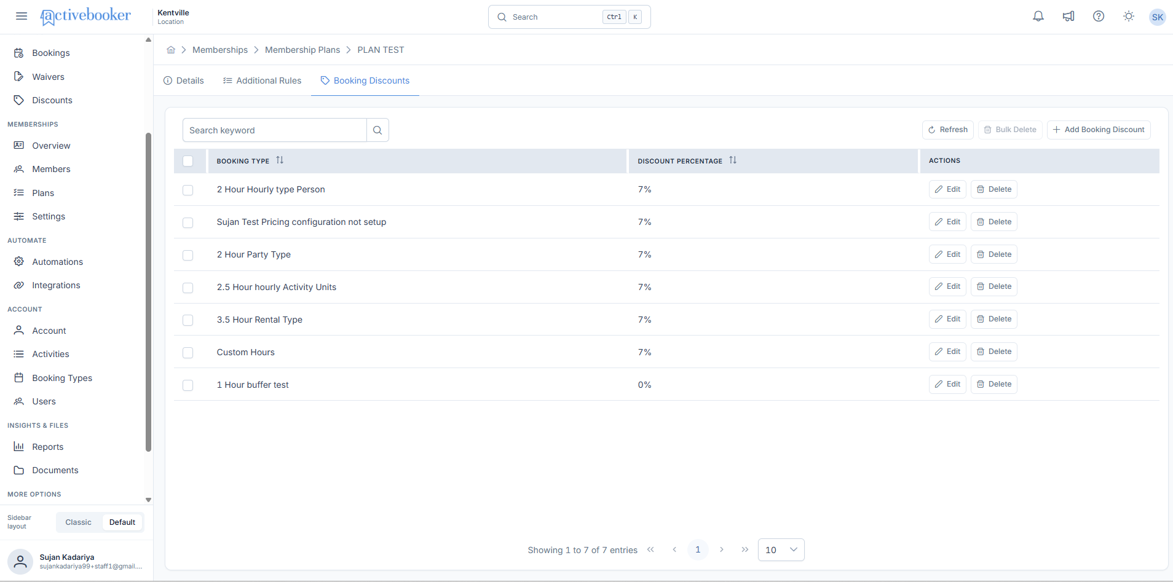Click Add Booking Discount button
This screenshot has height=582, width=1173.
1099,130
